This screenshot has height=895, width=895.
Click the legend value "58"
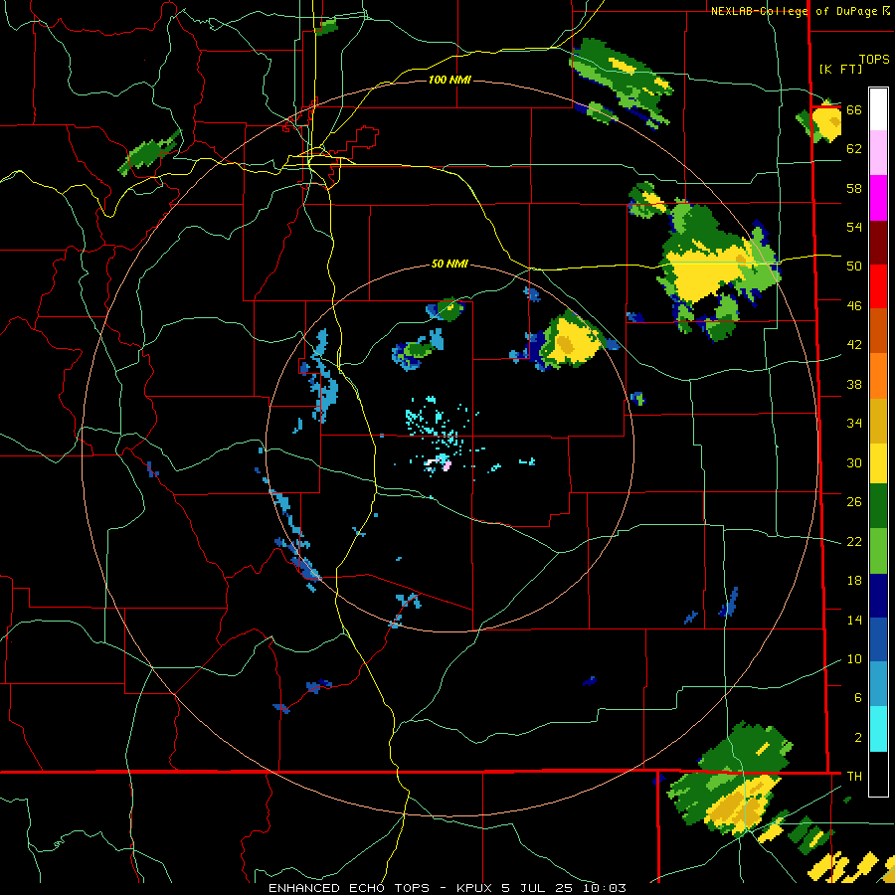(x=854, y=188)
